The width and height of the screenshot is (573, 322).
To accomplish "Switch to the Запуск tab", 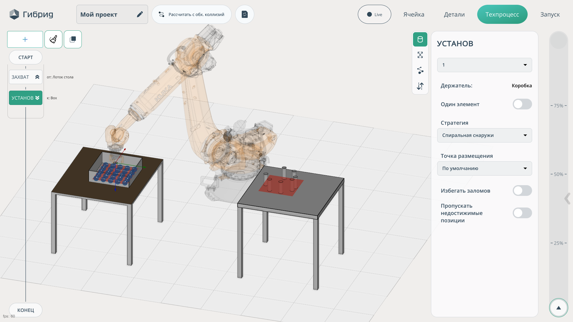I will click(x=550, y=14).
